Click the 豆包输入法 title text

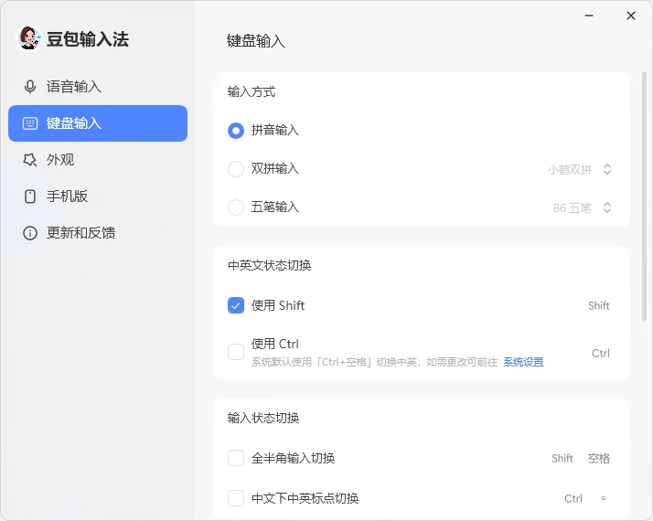[88, 39]
